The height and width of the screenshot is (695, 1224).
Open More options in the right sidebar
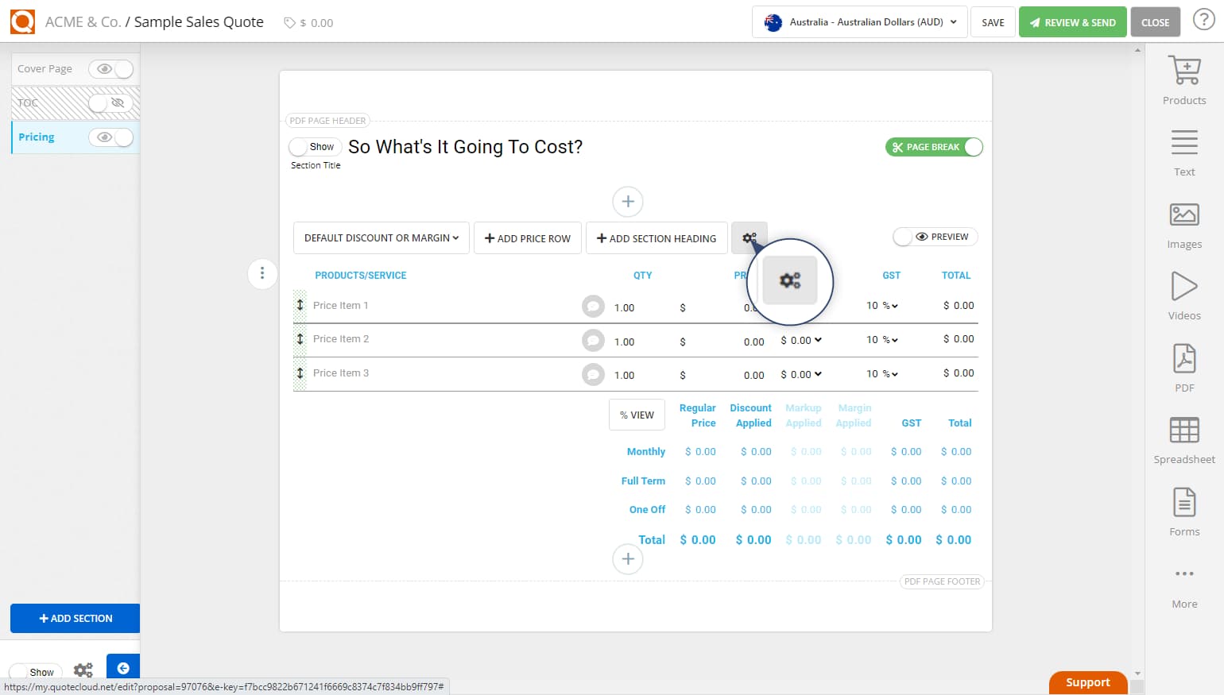tap(1183, 582)
